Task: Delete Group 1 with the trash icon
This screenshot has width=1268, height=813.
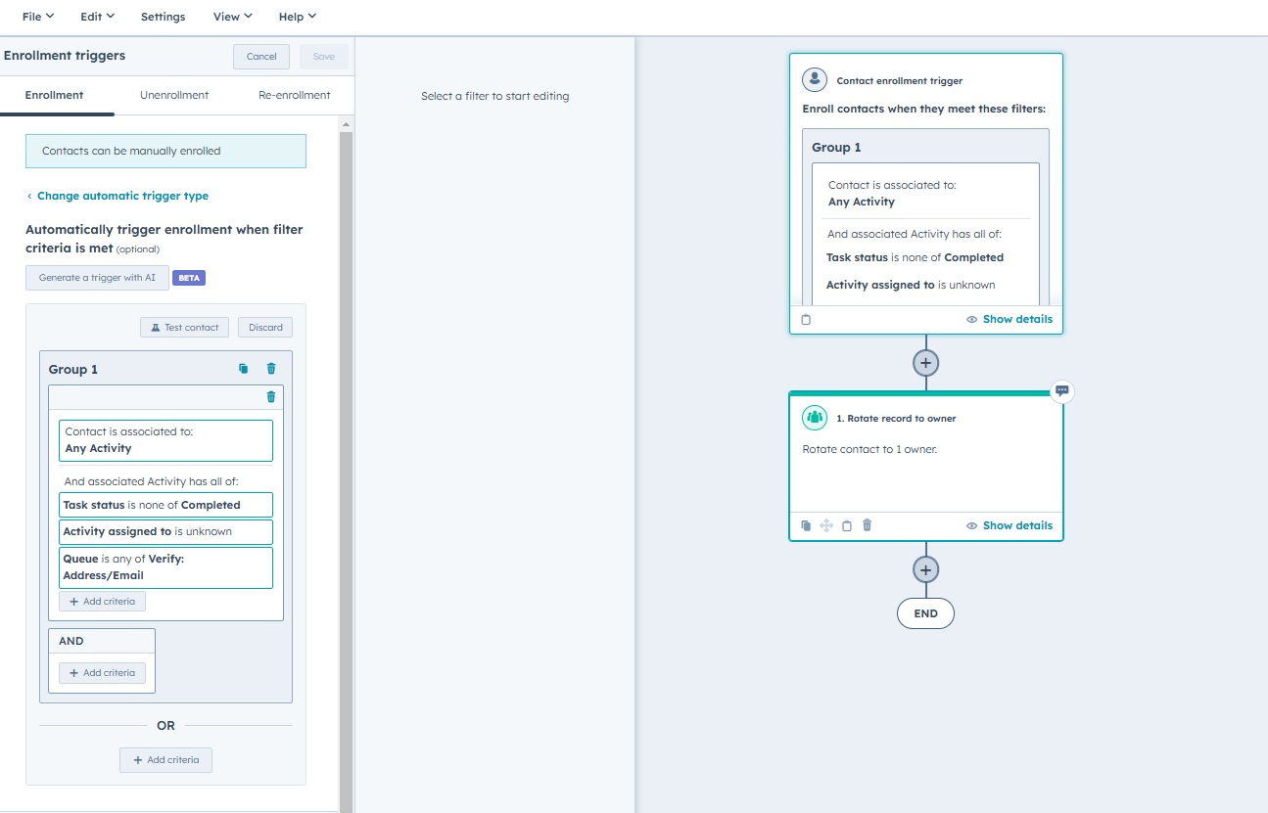Action: (x=271, y=368)
